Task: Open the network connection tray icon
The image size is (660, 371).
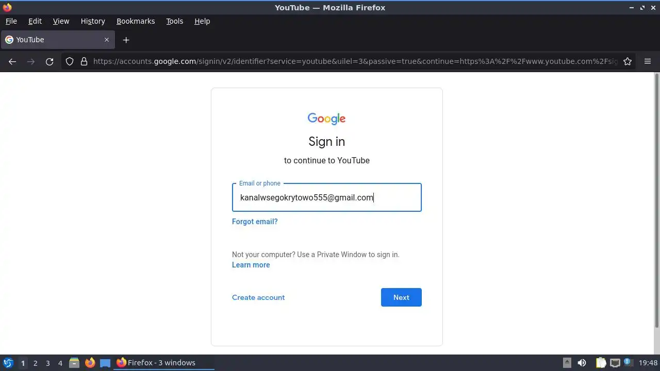Action: click(x=615, y=363)
